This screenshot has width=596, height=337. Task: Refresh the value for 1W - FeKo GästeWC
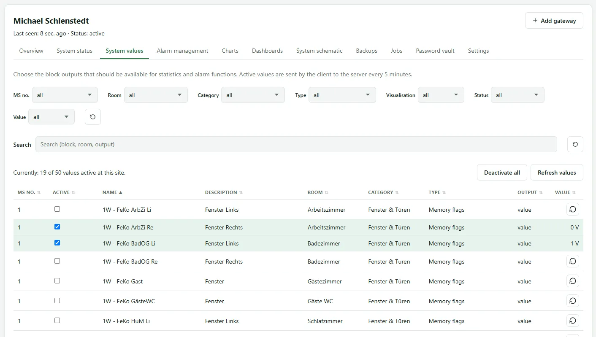coord(573,301)
